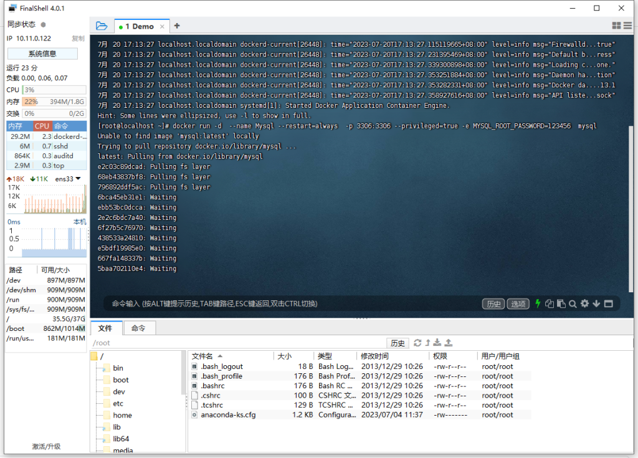Click the terminal vertical scrollbar
638x458 pixels.
[x=631, y=209]
